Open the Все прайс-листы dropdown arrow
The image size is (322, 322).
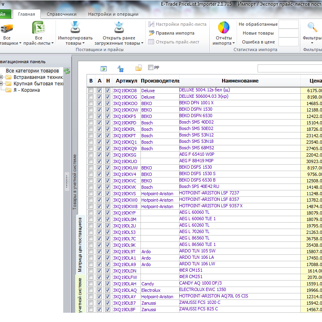pyautogui.click(x=52, y=43)
